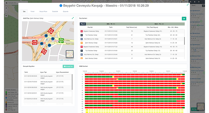Expand the Aktif Faz map panel
209x113 pixels.
point(73,18)
